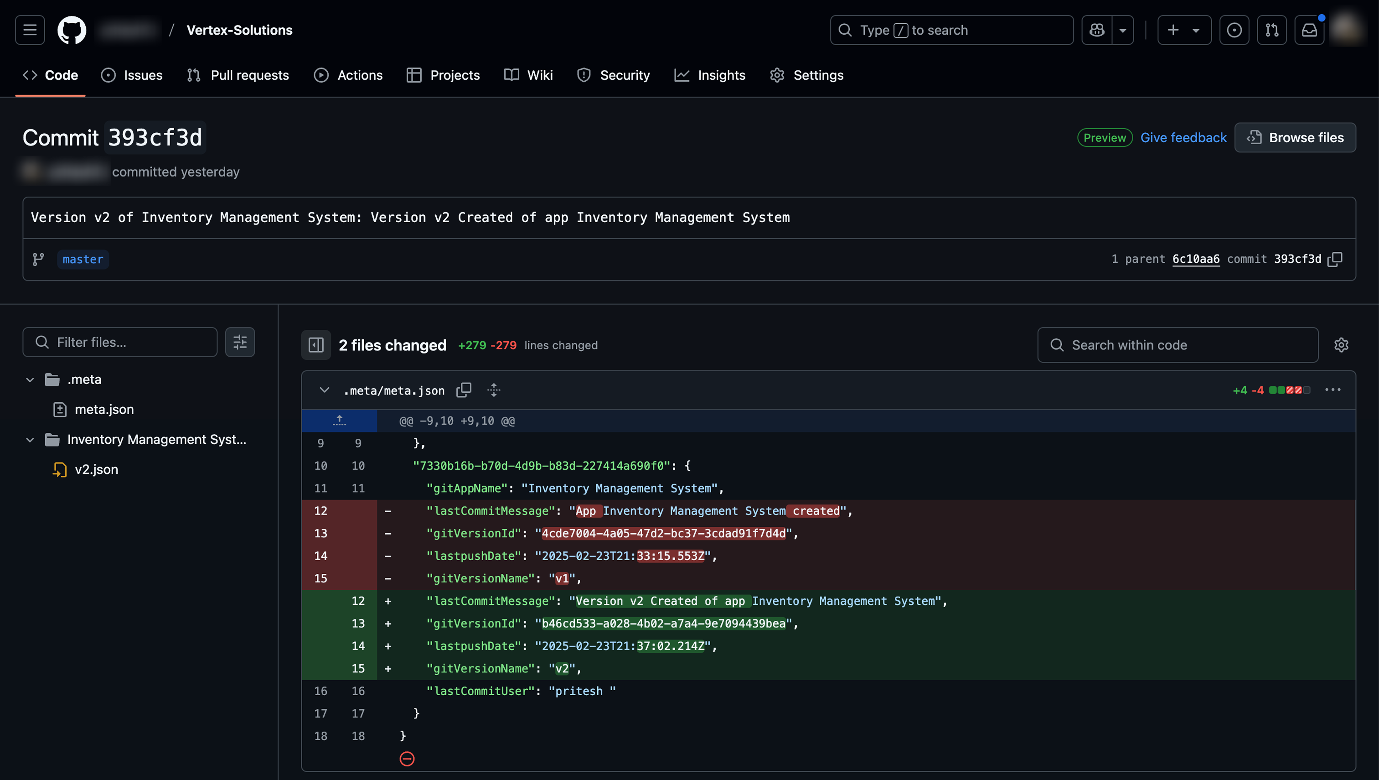Screen dimensions: 1379x780
Task: Open notifications inbox
Action: click(1309, 30)
